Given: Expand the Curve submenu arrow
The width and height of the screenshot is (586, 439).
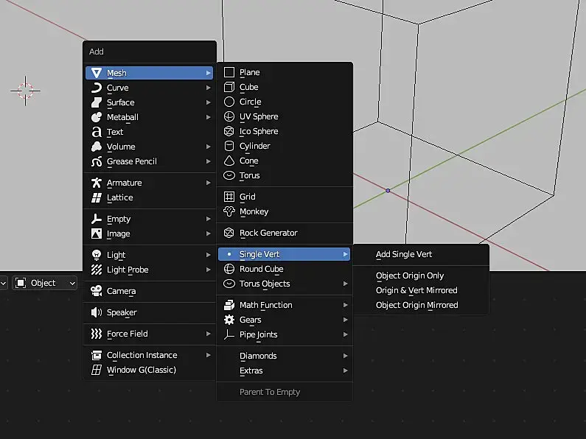Looking at the screenshot, I should pos(208,88).
